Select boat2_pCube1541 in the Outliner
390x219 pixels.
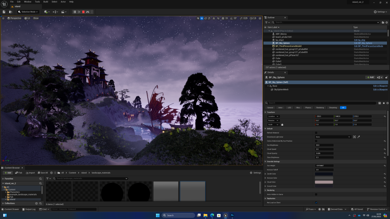pyautogui.click(x=283, y=37)
